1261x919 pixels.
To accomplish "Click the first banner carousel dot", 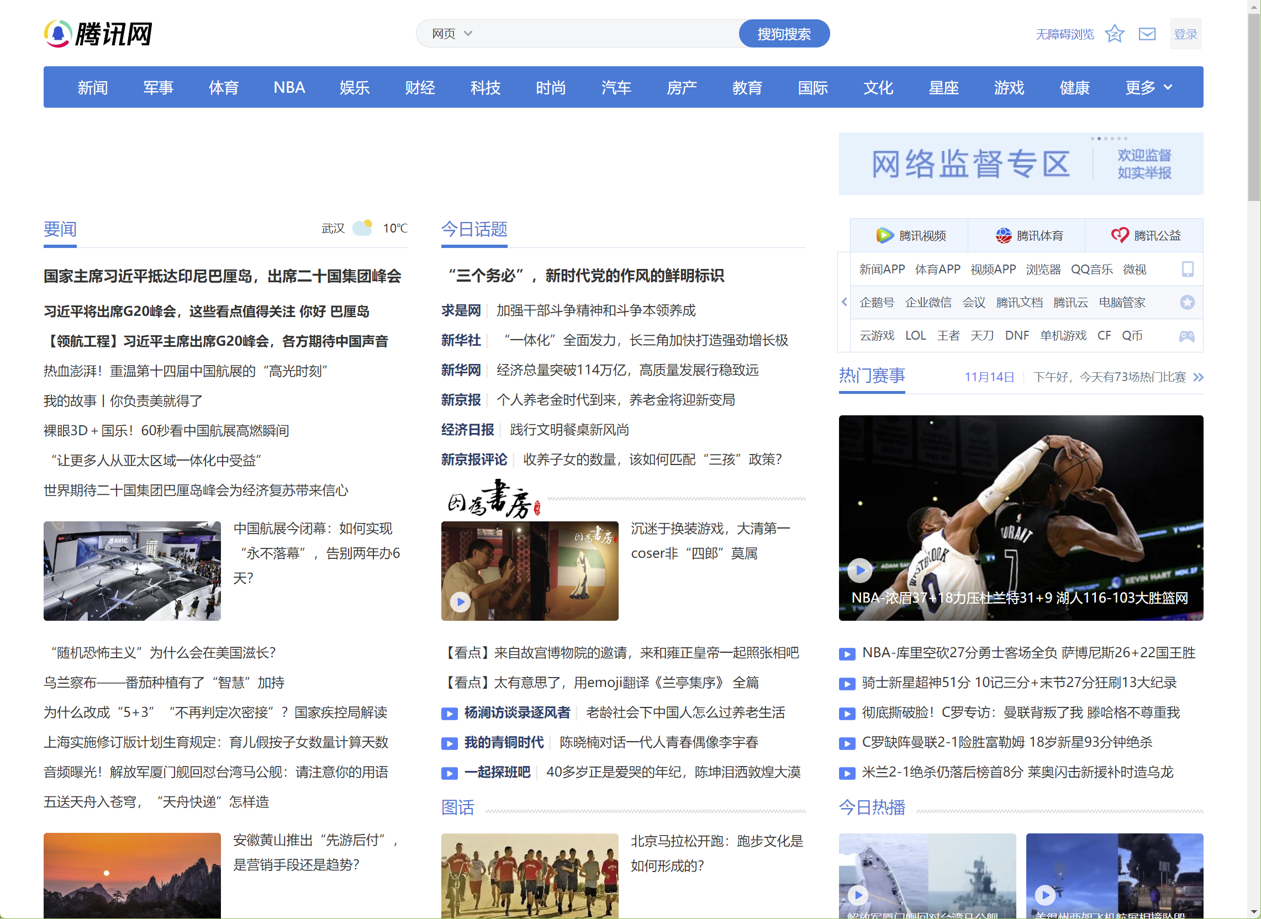I will (x=1093, y=139).
